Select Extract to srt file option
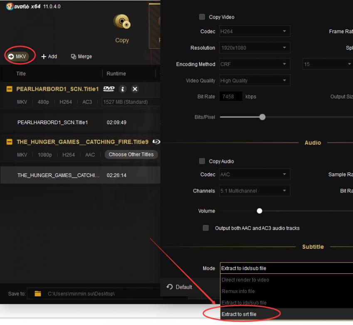 tap(239, 314)
